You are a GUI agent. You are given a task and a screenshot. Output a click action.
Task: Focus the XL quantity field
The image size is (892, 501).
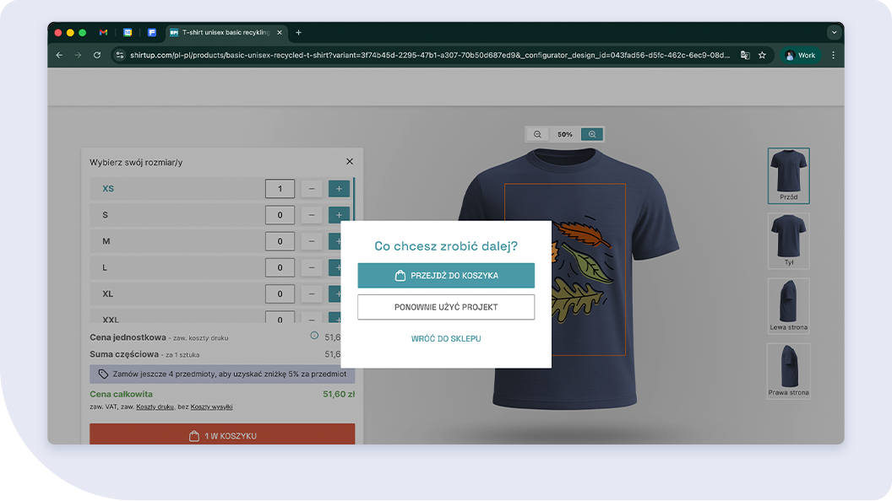point(280,294)
